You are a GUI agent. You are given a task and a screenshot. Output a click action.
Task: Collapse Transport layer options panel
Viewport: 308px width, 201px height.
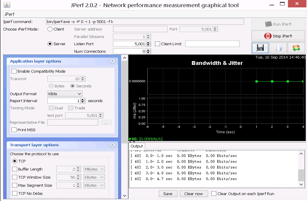click(x=113, y=145)
